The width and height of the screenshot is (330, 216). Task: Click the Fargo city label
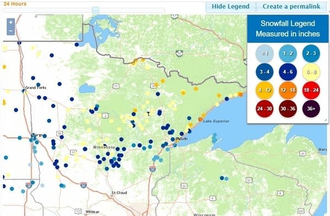click(x=37, y=135)
